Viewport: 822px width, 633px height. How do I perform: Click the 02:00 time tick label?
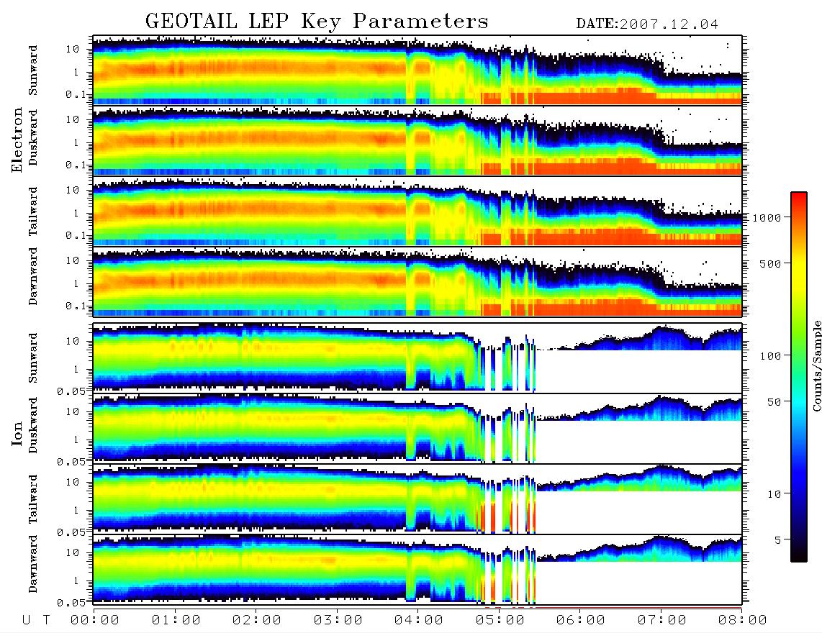tap(257, 620)
